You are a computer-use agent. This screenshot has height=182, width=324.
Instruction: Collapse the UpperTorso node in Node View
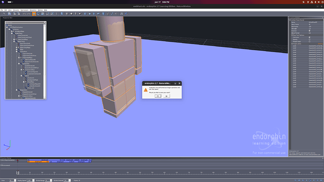pos(14,41)
